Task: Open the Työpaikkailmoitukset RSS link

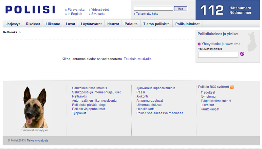Action: point(216,101)
